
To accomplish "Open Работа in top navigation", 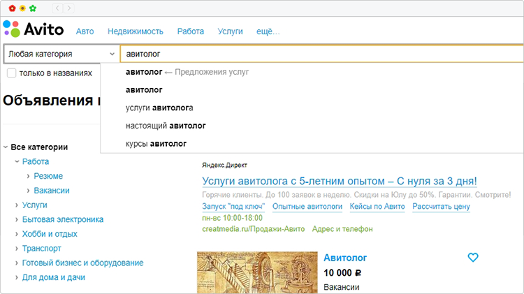I will [x=191, y=31].
